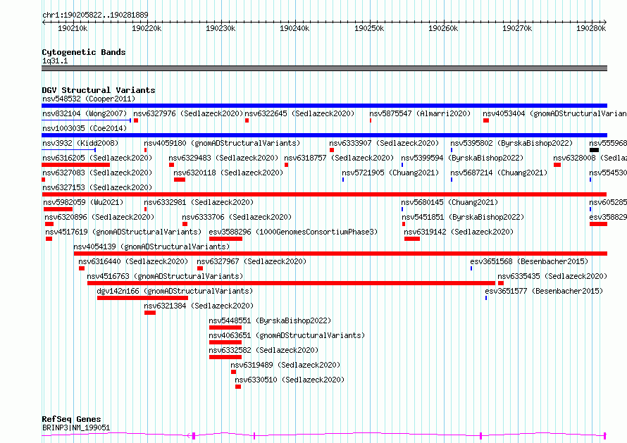Screen dimensions: 627x443
Task: Select the nsv4054139 gnomAD variant label
Action: tap(151, 247)
